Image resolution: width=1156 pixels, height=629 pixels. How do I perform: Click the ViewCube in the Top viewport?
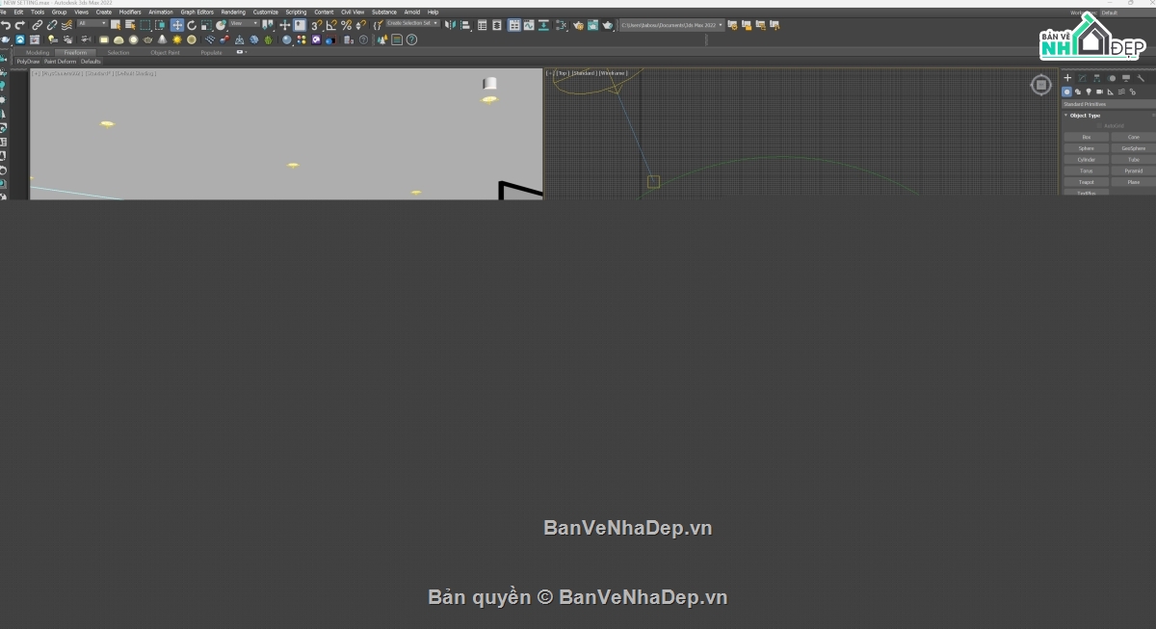coord(1041,85)
